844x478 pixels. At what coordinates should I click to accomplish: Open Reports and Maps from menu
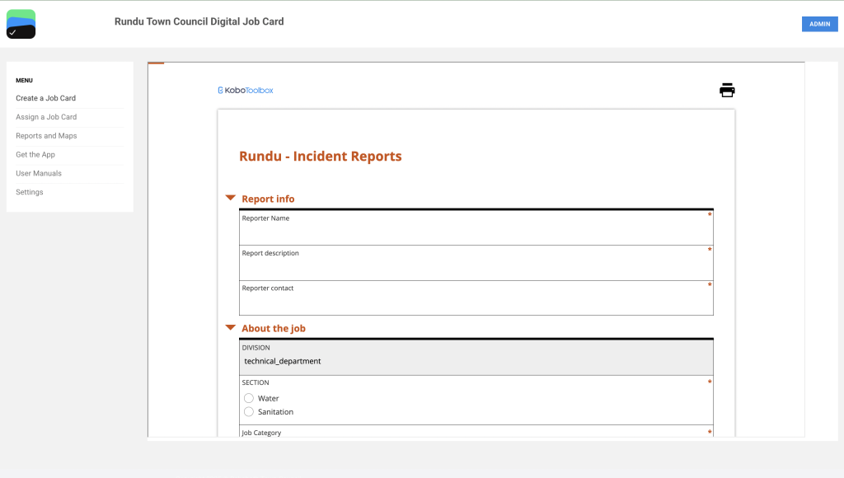click(x=46, y=136)
